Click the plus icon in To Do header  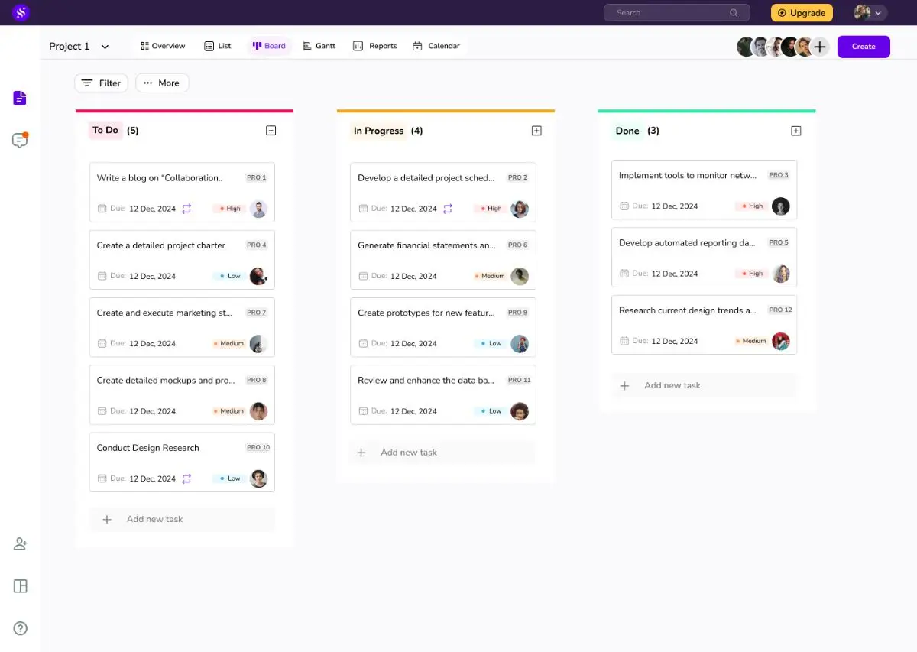pos(271,131)
